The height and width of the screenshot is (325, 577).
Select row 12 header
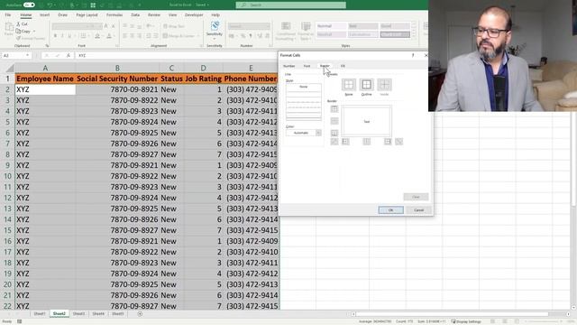coord(7,198)
